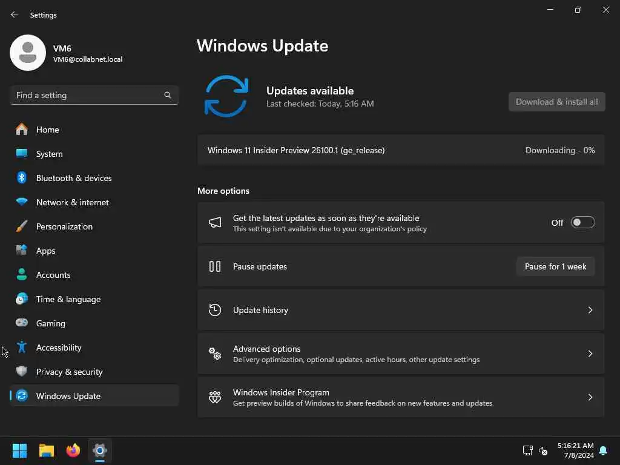Restore down the Settings window
This screenshot has width=620, height=465.
[x=578, y=10]
